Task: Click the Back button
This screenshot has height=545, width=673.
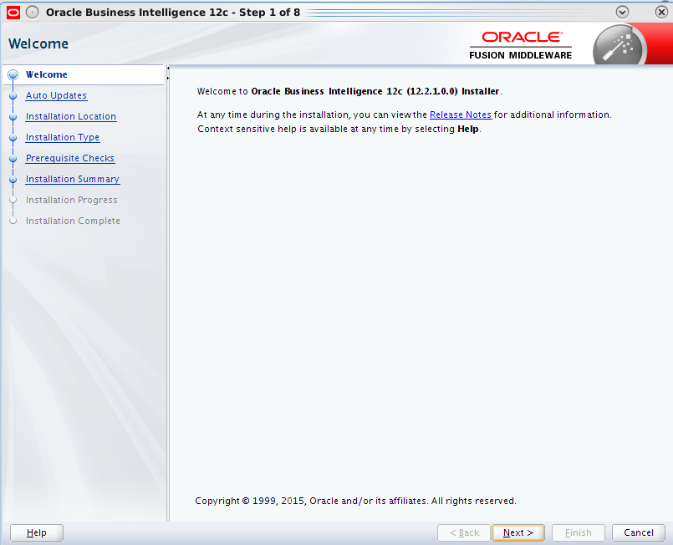Action: tap(464, 532)
